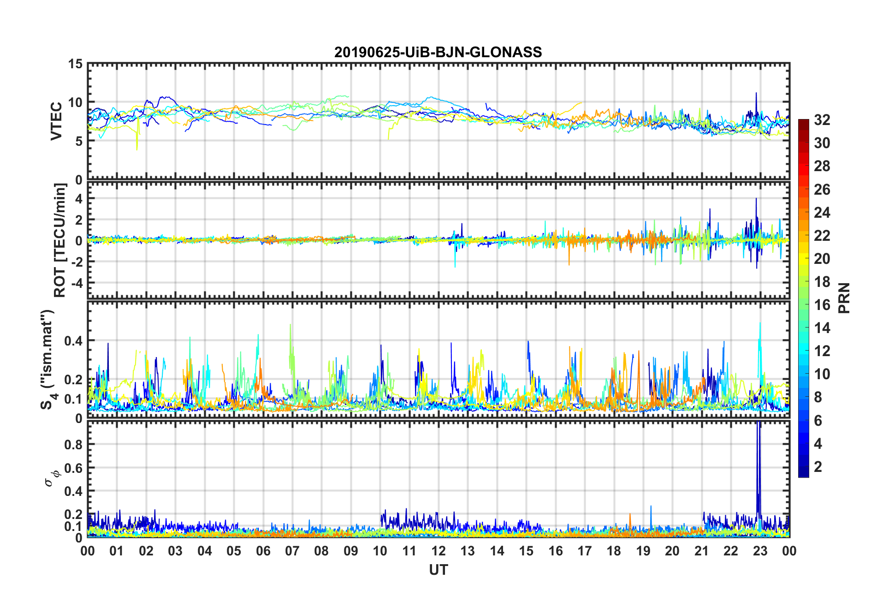Image resolution: width=877 pixels, height=596 pixels.
Task: Click the PRN color scale bar
Action: [x=804, y=298]
